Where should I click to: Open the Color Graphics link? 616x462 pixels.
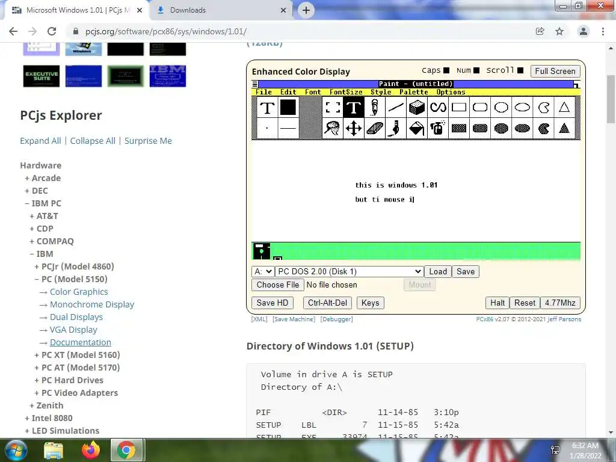79,292
